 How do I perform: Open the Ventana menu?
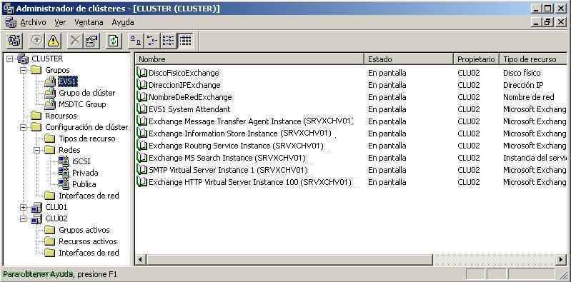(89, 23)
